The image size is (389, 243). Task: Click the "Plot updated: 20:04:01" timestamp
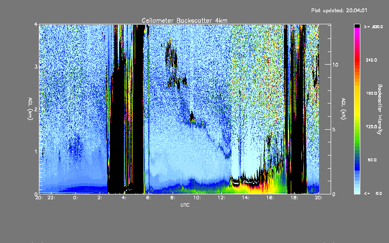tap(339, 10)
